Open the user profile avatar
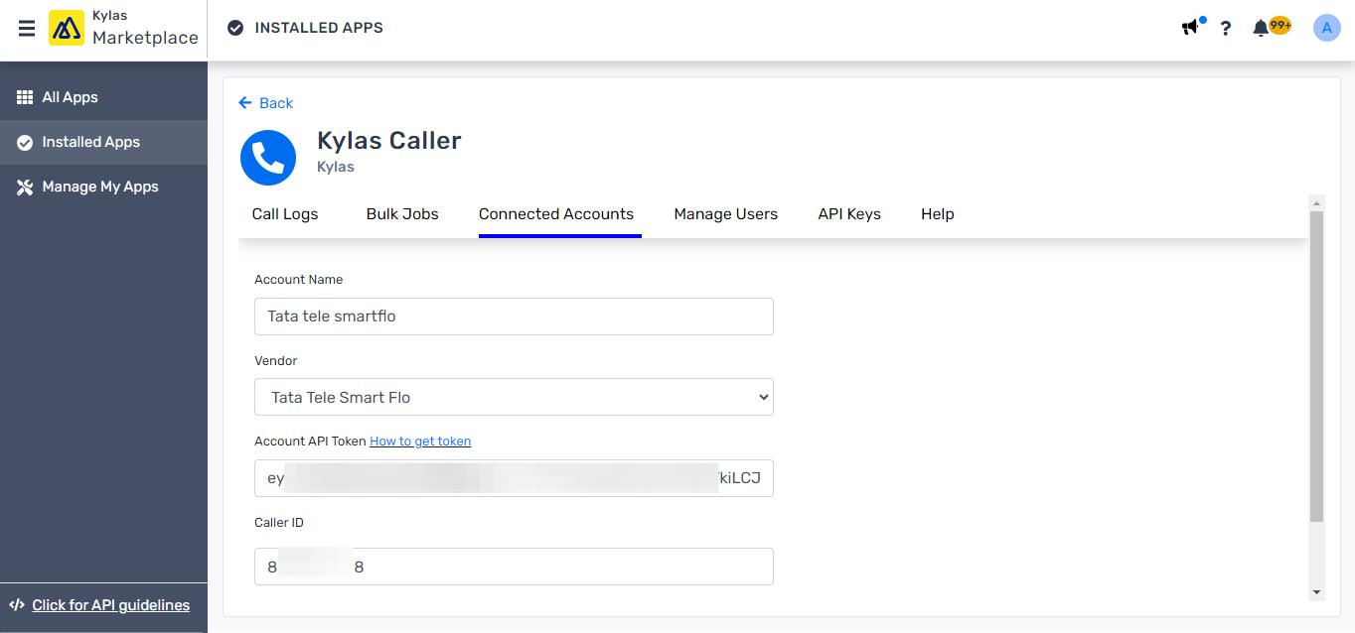 coord(1327,28)
